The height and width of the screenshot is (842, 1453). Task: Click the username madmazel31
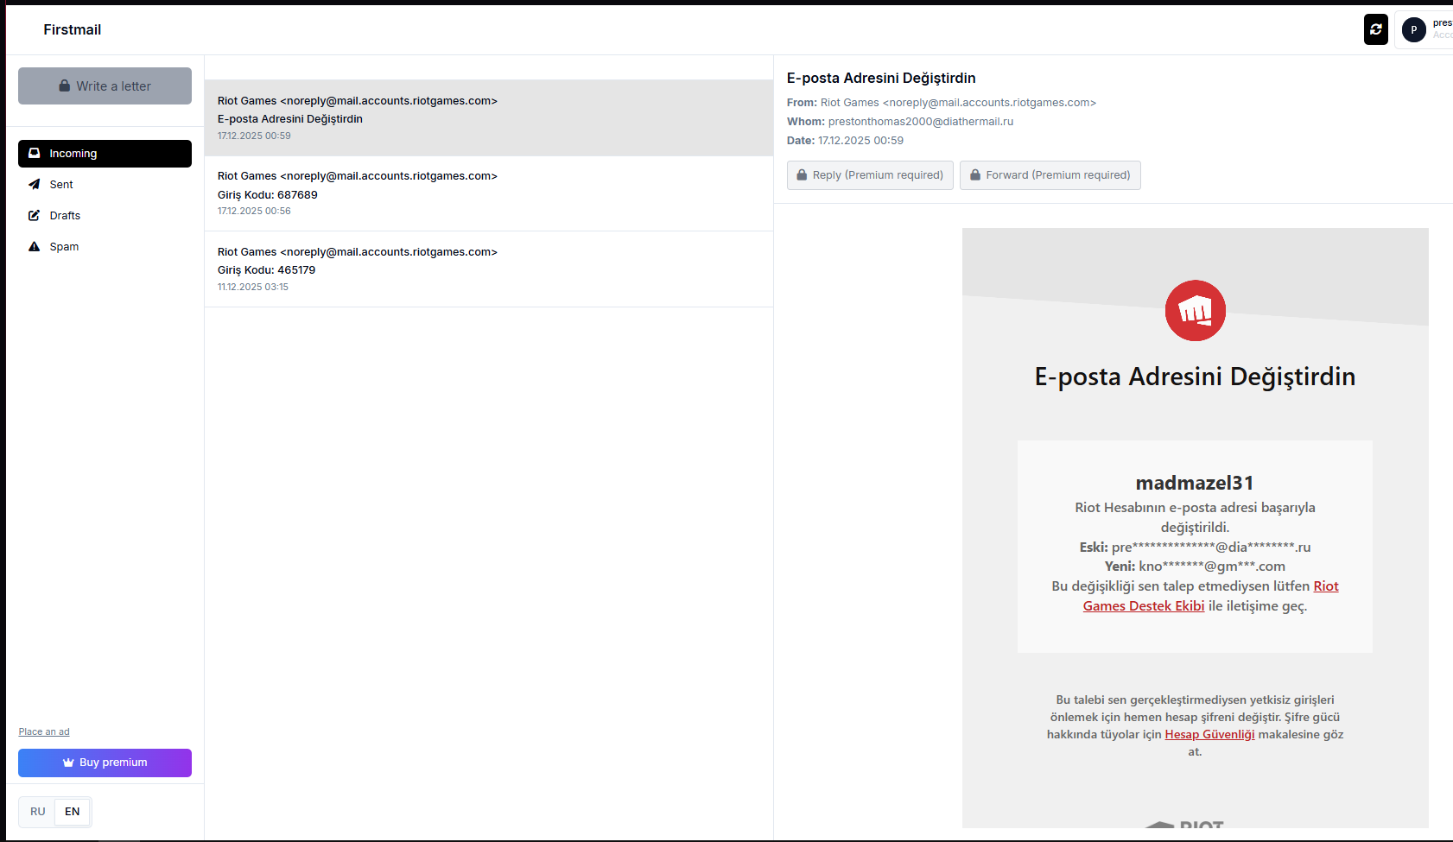[x=1195, y=483]
